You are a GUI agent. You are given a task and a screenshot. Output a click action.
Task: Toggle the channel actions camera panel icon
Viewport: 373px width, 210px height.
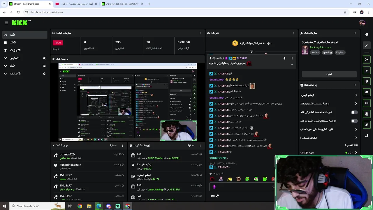click(367, 114)
